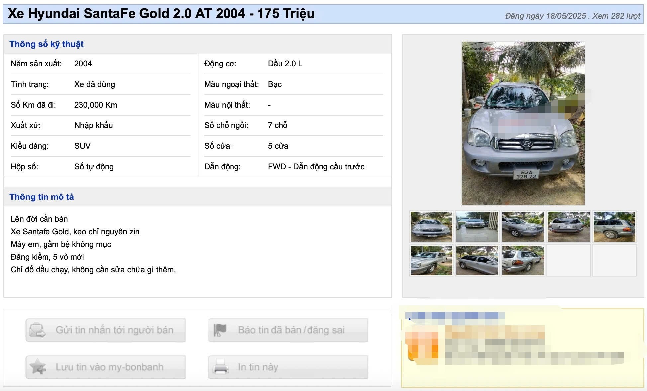Image resolution: width=647 pixels, height=391 pixels.
Task: Click the 'Thông số kỹ thuật' section header
Action: point(46,44)
